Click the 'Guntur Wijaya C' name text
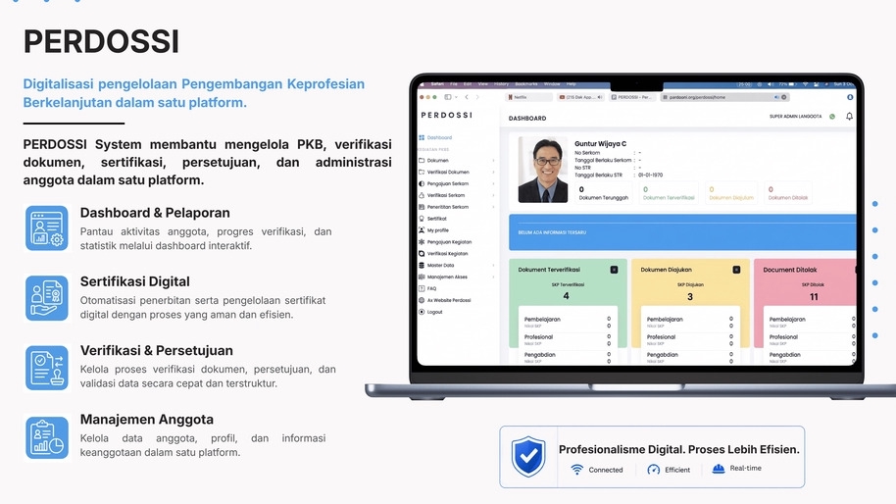The image size is (896, 504). [600, 143]
